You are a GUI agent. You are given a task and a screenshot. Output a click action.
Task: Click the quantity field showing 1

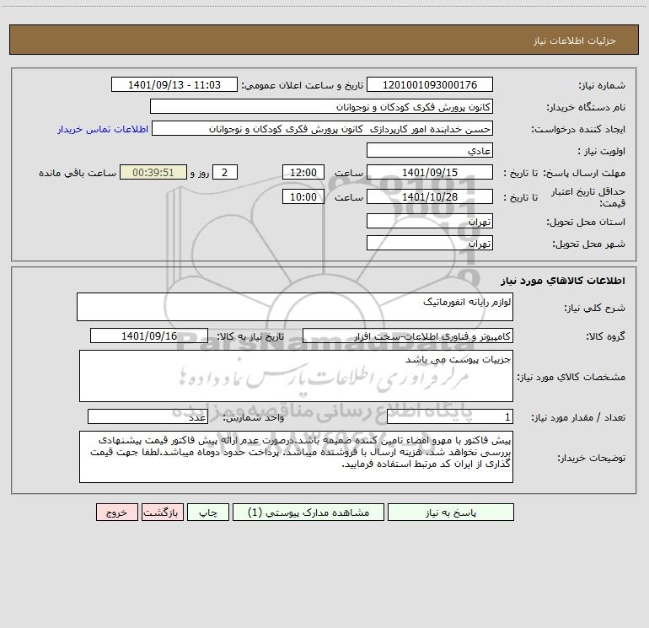click(x=450, y=417)
